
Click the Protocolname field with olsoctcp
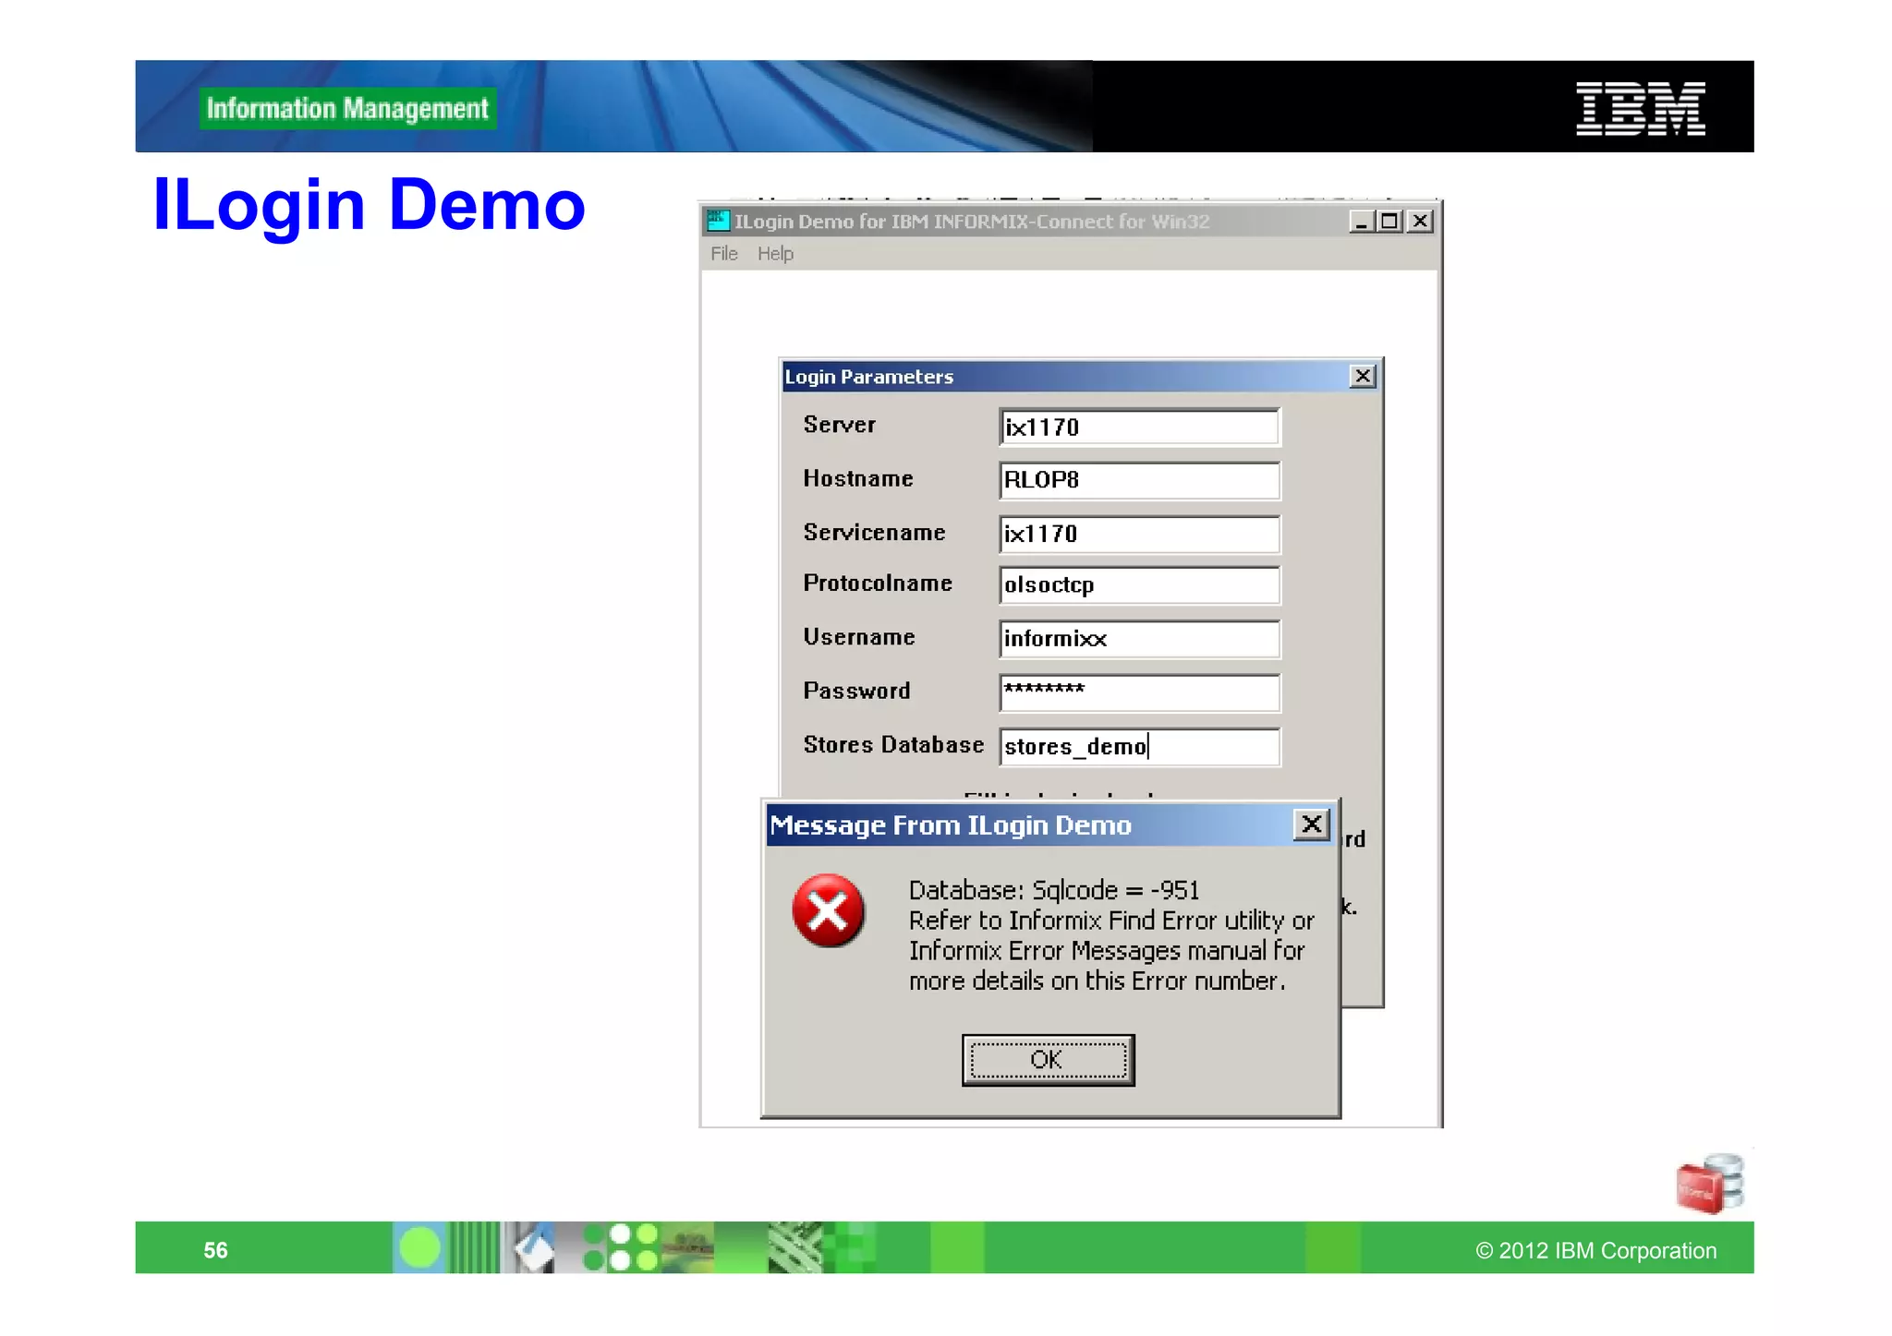point(1140,585)
